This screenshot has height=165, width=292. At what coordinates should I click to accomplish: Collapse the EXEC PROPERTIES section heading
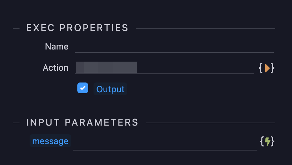click(77, 28)
